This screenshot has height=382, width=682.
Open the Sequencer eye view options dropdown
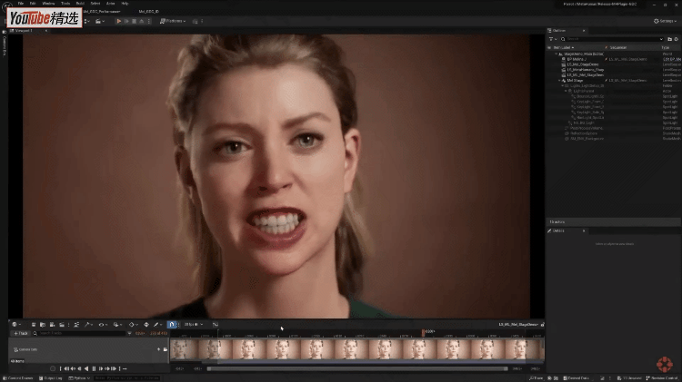click(x=103, y=325)
